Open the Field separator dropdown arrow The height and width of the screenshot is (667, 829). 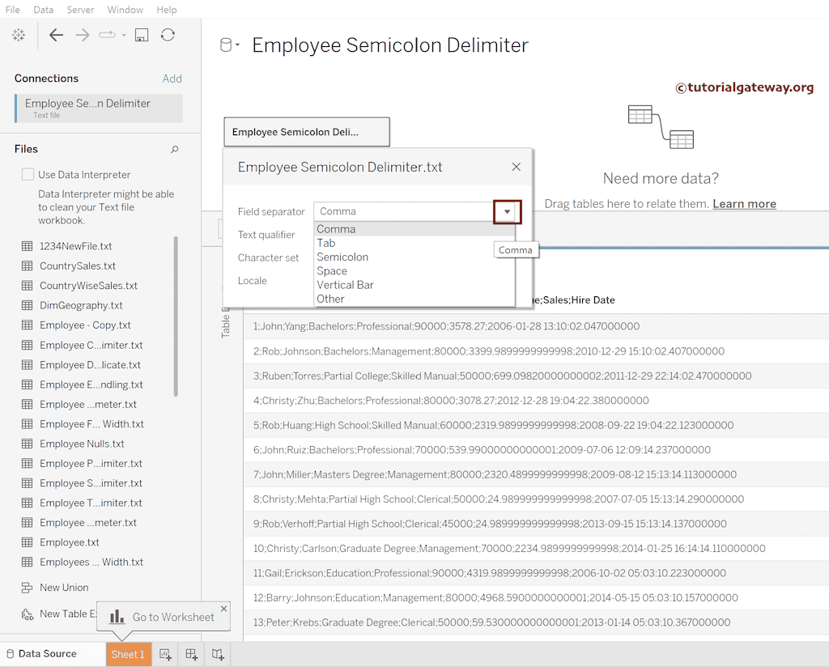507,211
